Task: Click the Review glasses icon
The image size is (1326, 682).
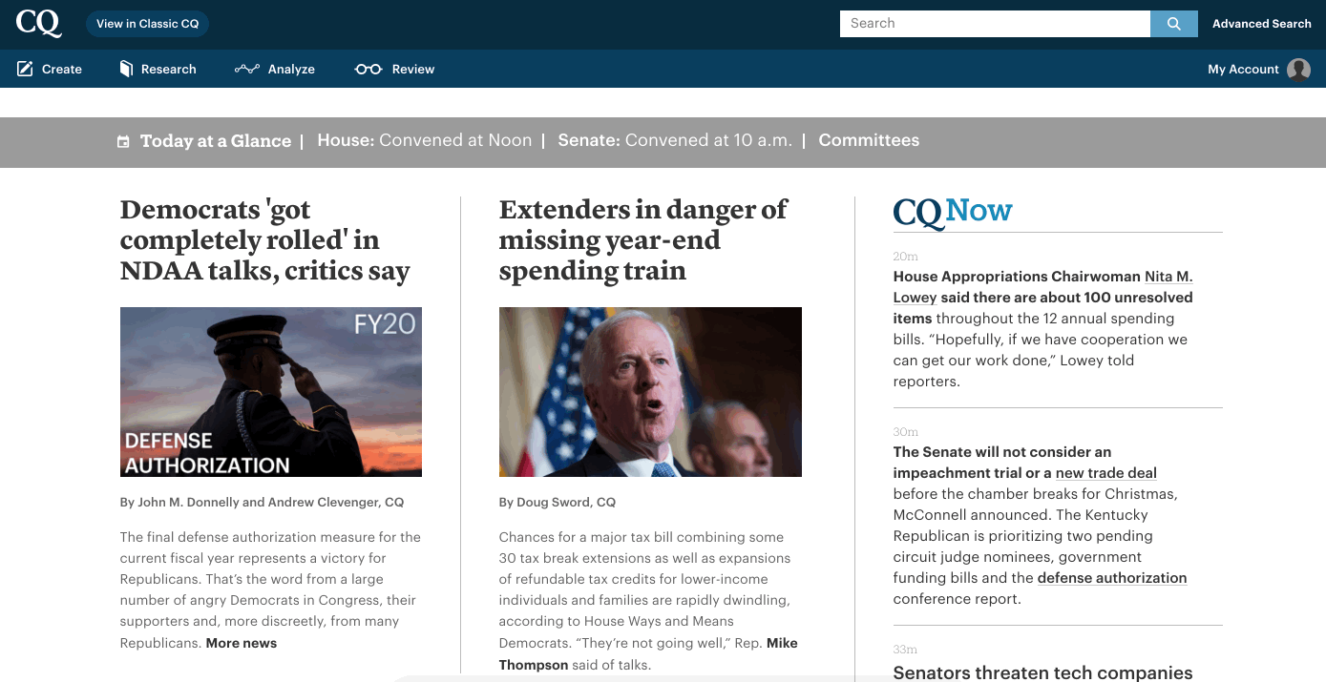Action: pos(368,69)
